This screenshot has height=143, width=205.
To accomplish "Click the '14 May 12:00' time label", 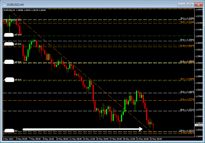I will pos(89,139).
